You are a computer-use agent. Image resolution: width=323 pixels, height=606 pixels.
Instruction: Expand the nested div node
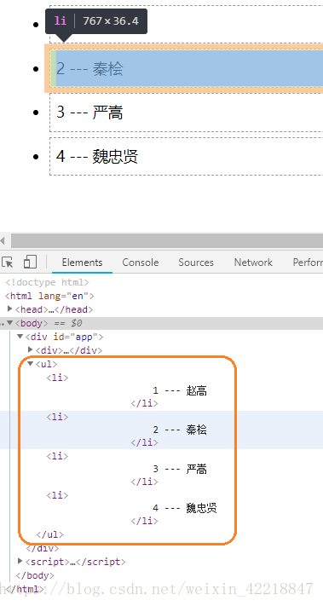(x=31, y=349)
